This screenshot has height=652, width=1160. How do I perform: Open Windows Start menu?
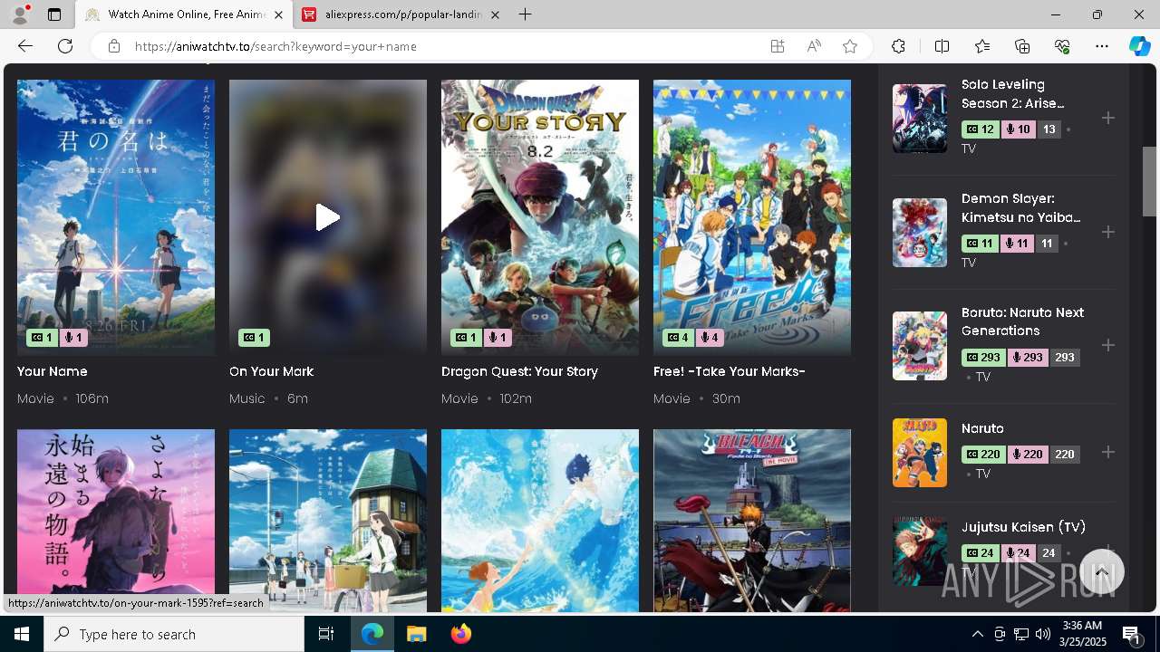(x=22, y=634)
